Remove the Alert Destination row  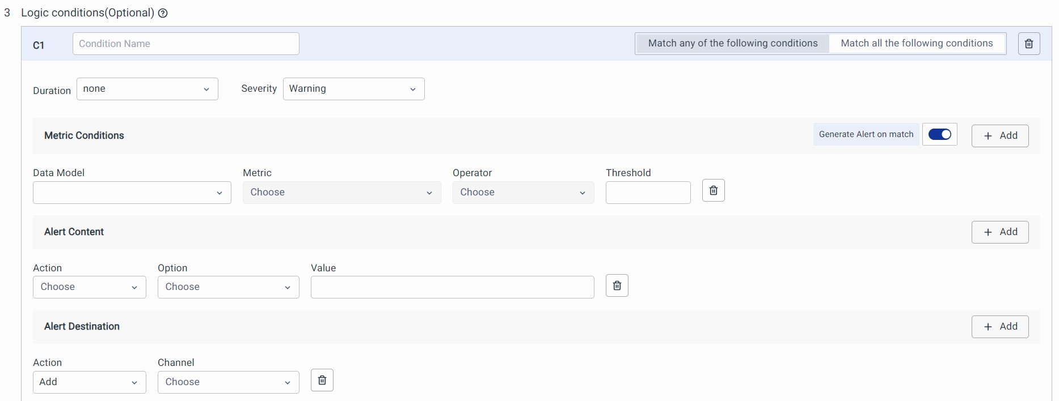tap(322, 381)
